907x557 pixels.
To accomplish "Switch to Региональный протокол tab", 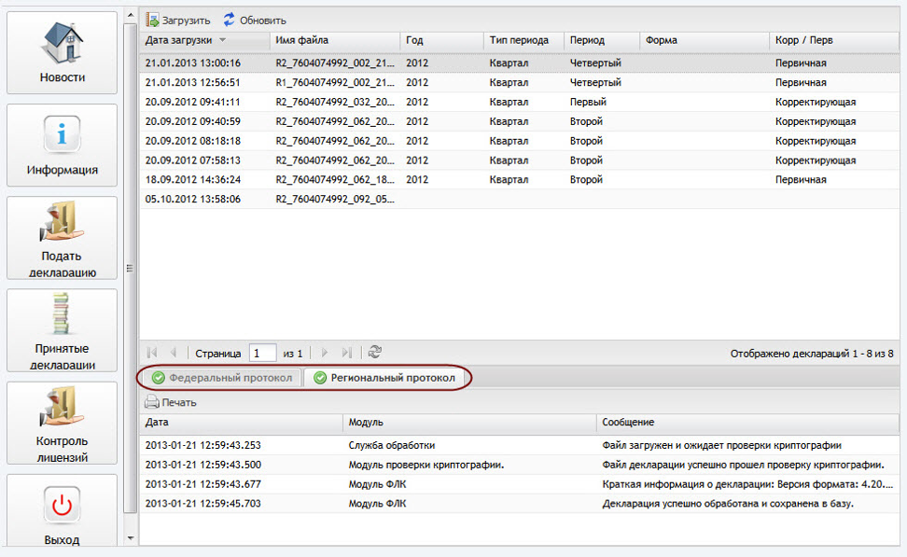I will pyautogui.click(x=384, y=378).
